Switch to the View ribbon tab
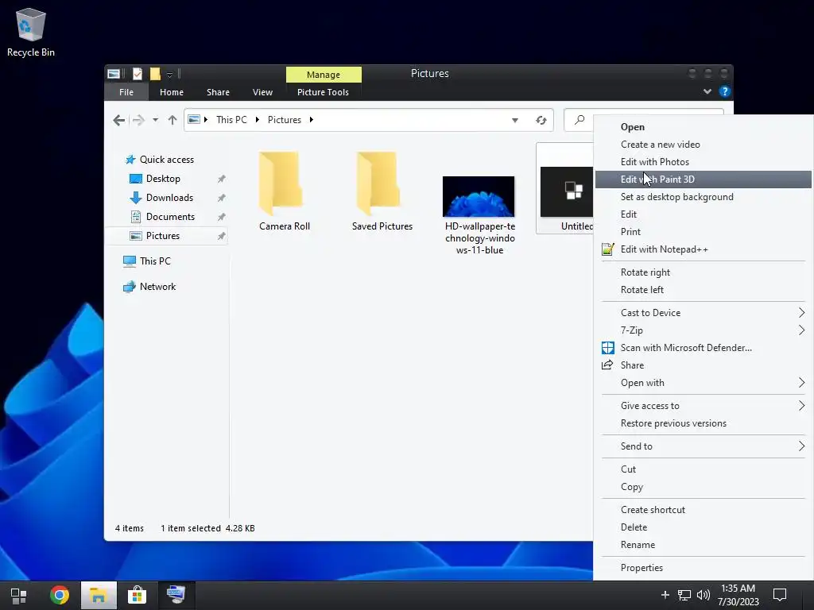This screenshot has width=814, height=610. point(262,92)
